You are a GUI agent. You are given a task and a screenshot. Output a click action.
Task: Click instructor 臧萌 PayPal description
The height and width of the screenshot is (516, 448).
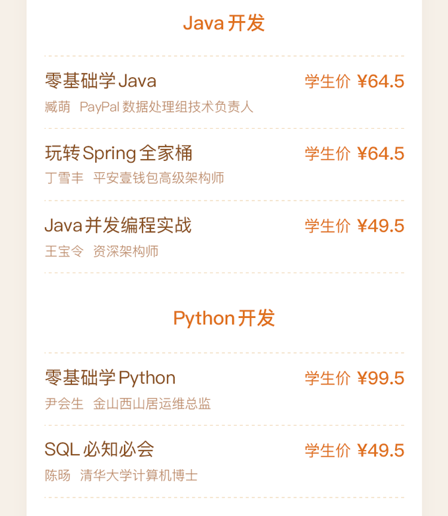(149, 107)
